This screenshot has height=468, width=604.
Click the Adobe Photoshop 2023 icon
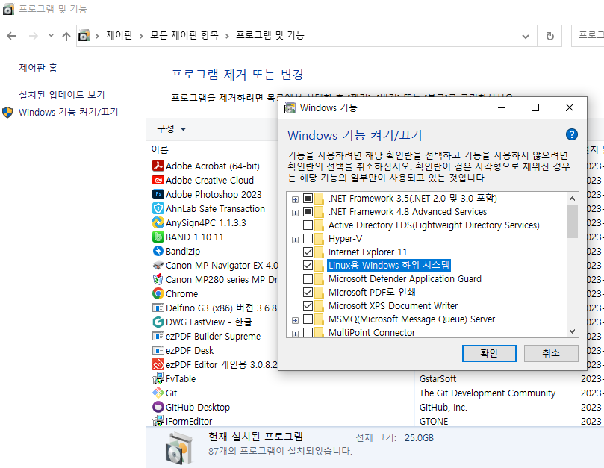(x=158, y=195)
